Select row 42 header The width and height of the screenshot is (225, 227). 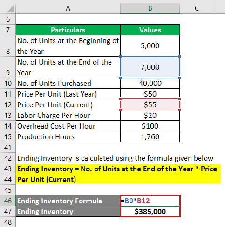[x=8, y=158]
